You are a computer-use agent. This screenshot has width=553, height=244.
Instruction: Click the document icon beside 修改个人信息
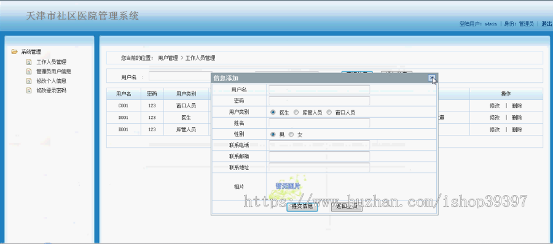point(29,81)
